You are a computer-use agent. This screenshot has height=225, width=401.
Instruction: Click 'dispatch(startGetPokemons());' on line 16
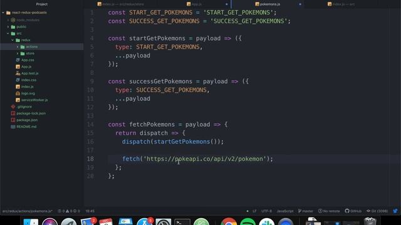(x=173, y=142)
